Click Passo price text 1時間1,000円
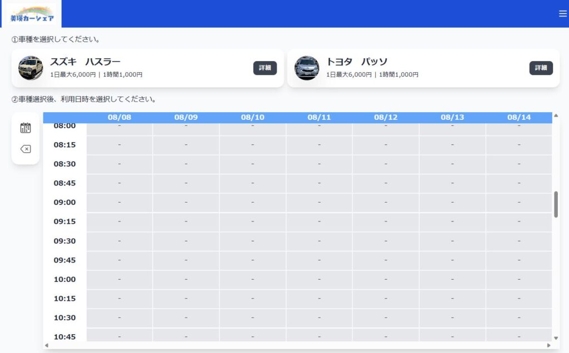The height and width of the screenshot is (353, 569). pos(398,75)
